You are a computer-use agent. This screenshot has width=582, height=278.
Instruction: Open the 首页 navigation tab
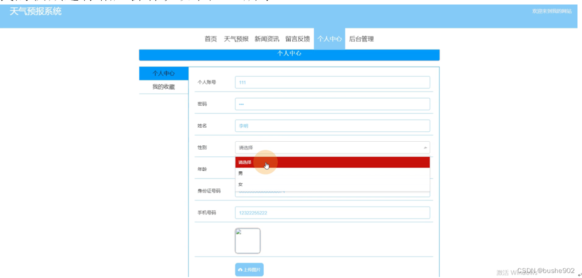coord(211,39)
